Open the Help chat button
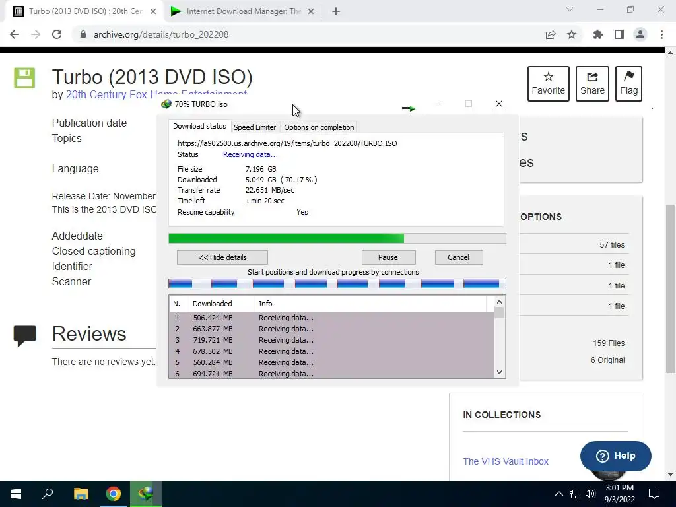The width and height of the screenshot is (676, 507). tap(616, 456)
